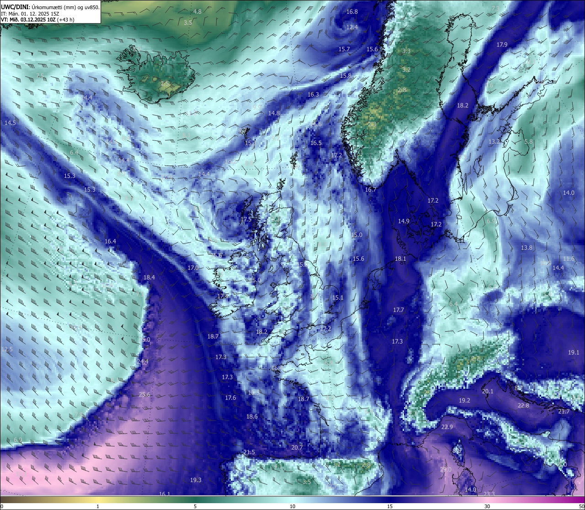The image size is (585, 510).
Task: Click the 19.3 value near the bottom
Action: pos(196,480)
